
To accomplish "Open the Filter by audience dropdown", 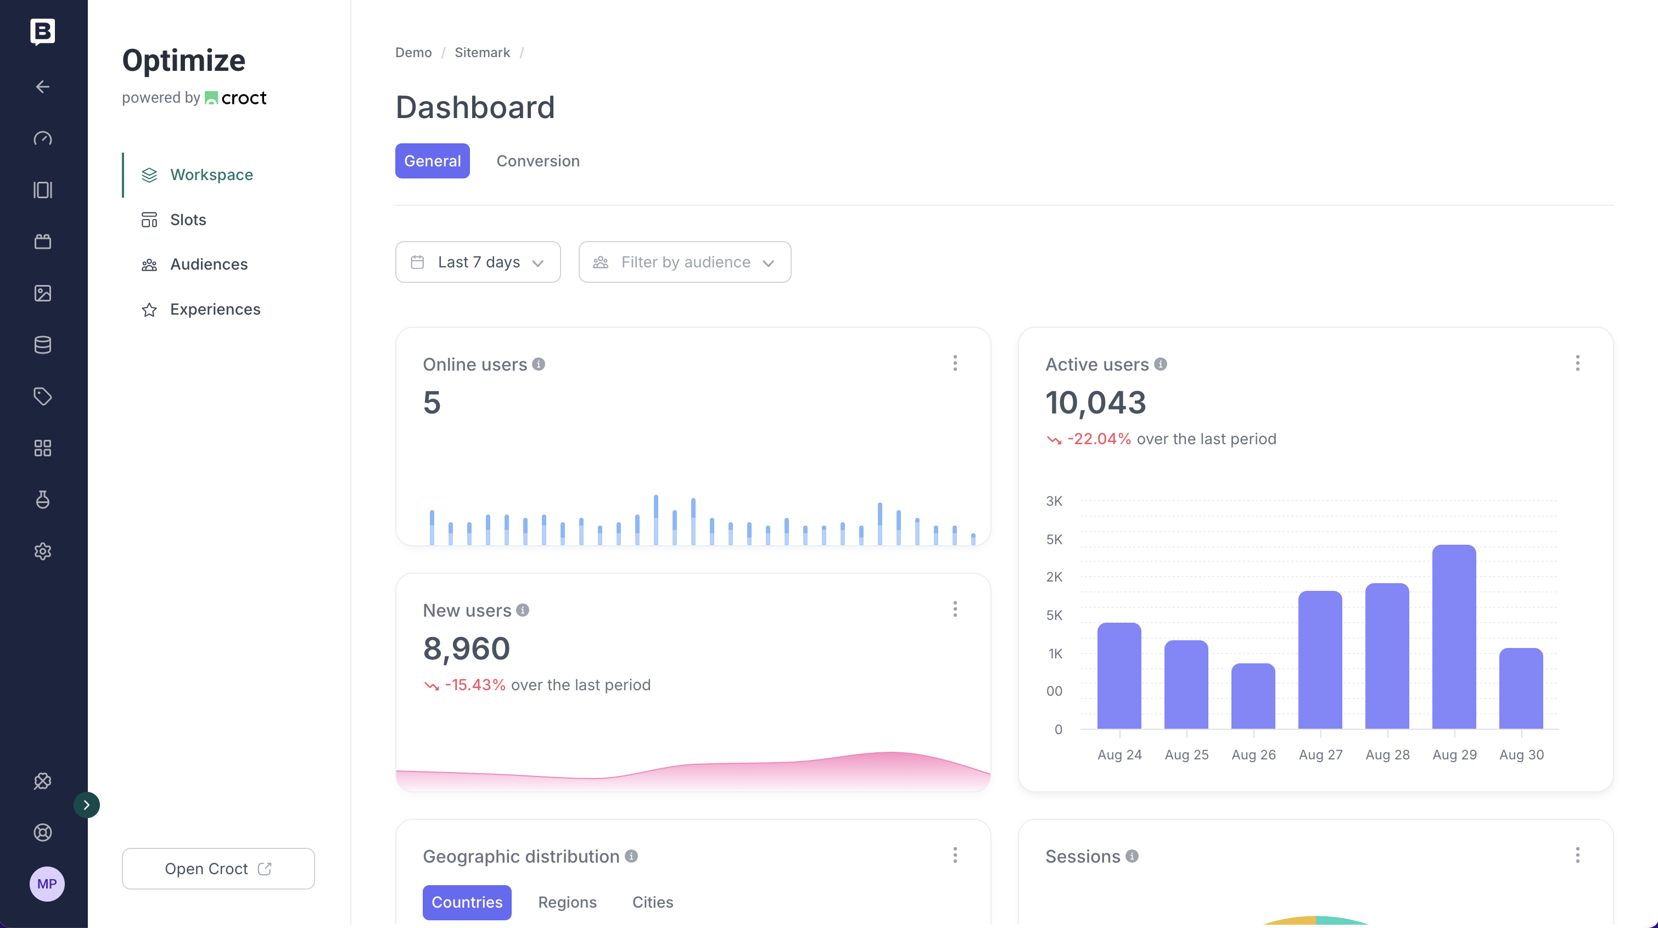I will pyautogui.click(x=684, y=262).
